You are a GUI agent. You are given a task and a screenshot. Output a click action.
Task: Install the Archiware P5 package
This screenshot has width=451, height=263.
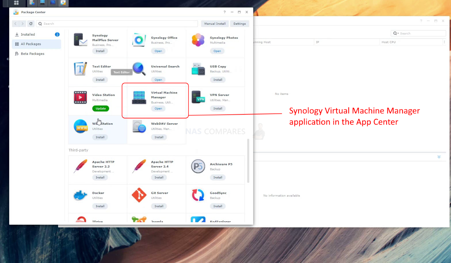218,177
